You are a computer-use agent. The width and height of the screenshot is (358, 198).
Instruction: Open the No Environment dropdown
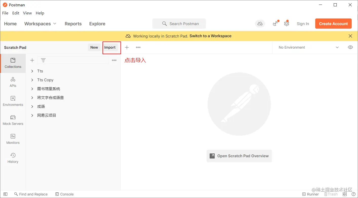point(308,47)
